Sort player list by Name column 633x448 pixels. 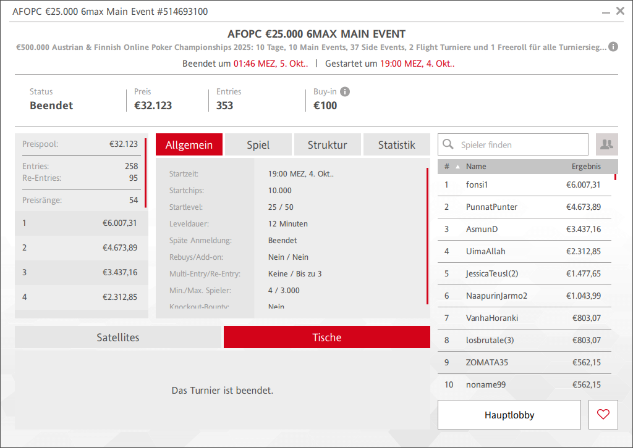click(476, 167)
